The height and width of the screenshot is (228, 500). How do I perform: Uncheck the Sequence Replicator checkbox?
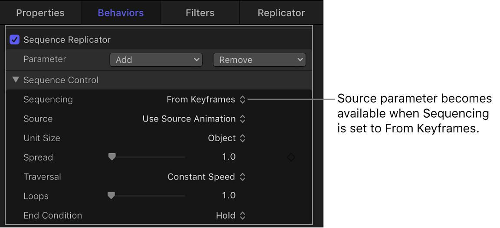[14, 40]
